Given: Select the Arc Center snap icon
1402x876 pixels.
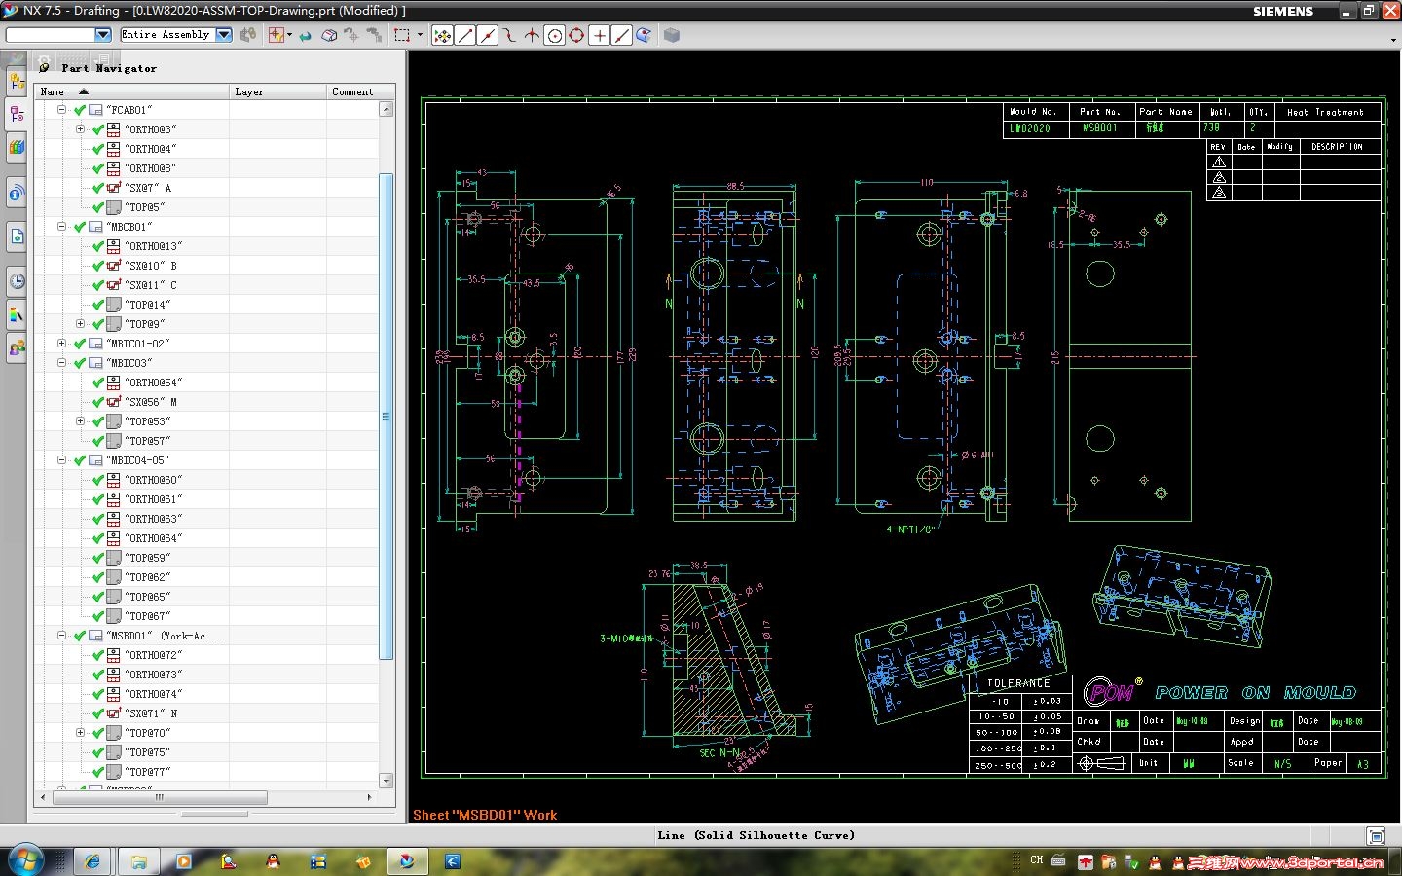Looking at the screenshot, I should [x=554, y=36].
